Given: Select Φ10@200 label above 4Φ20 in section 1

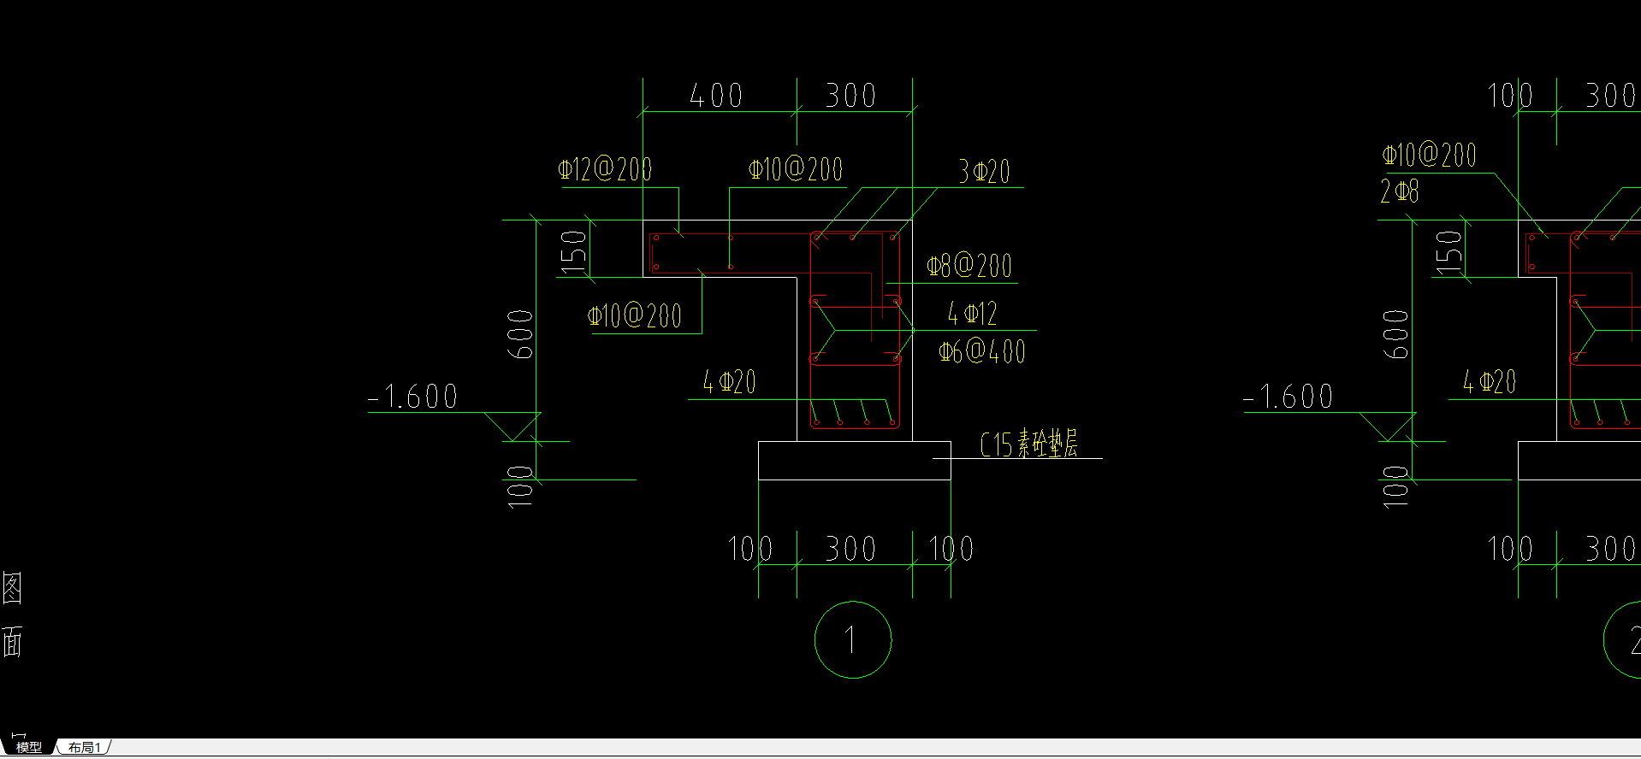Looking at the screenshot, I should click(x=635, y=316).
